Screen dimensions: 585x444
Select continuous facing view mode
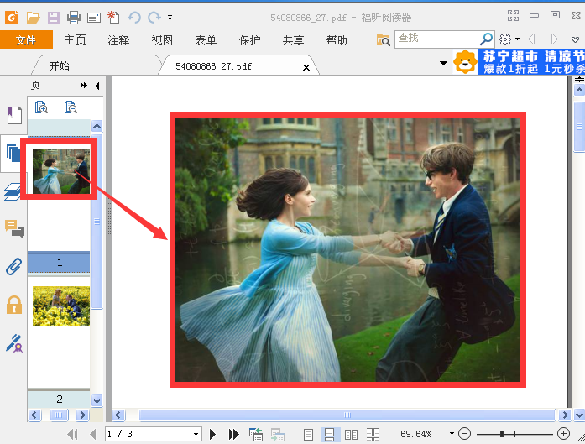(373, 434)
